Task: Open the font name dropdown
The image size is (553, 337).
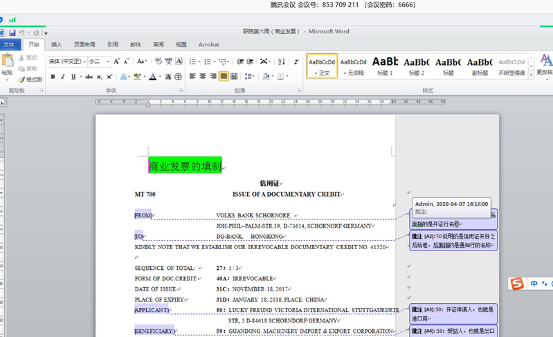Action: click(83, 61)
